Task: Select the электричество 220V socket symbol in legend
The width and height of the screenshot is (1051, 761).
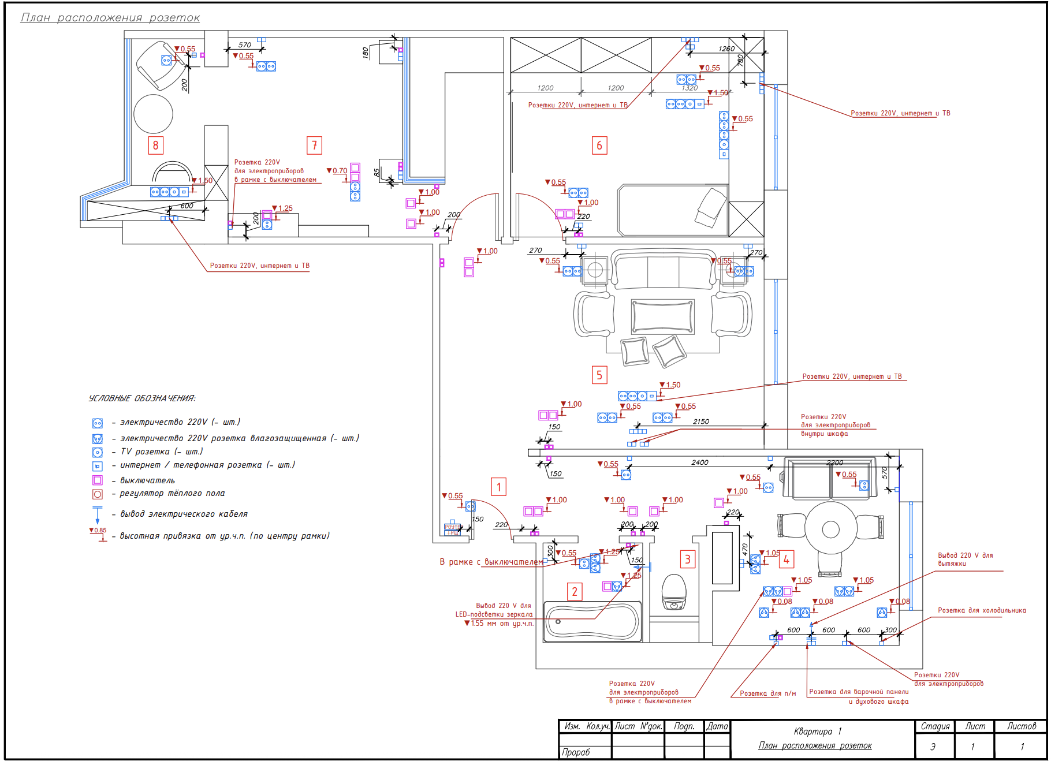Action: 97,423
